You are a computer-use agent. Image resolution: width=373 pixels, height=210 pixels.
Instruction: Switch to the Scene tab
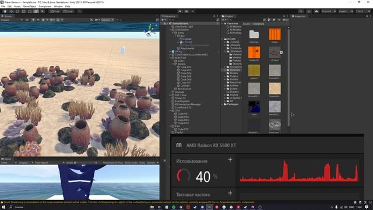click(7, 16)
